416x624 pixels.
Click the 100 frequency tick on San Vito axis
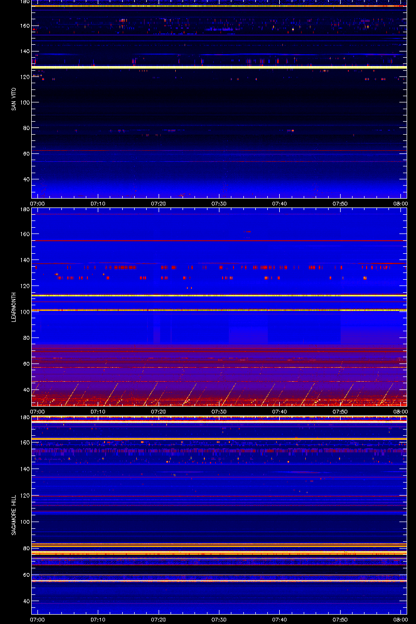tap(25, 102)
